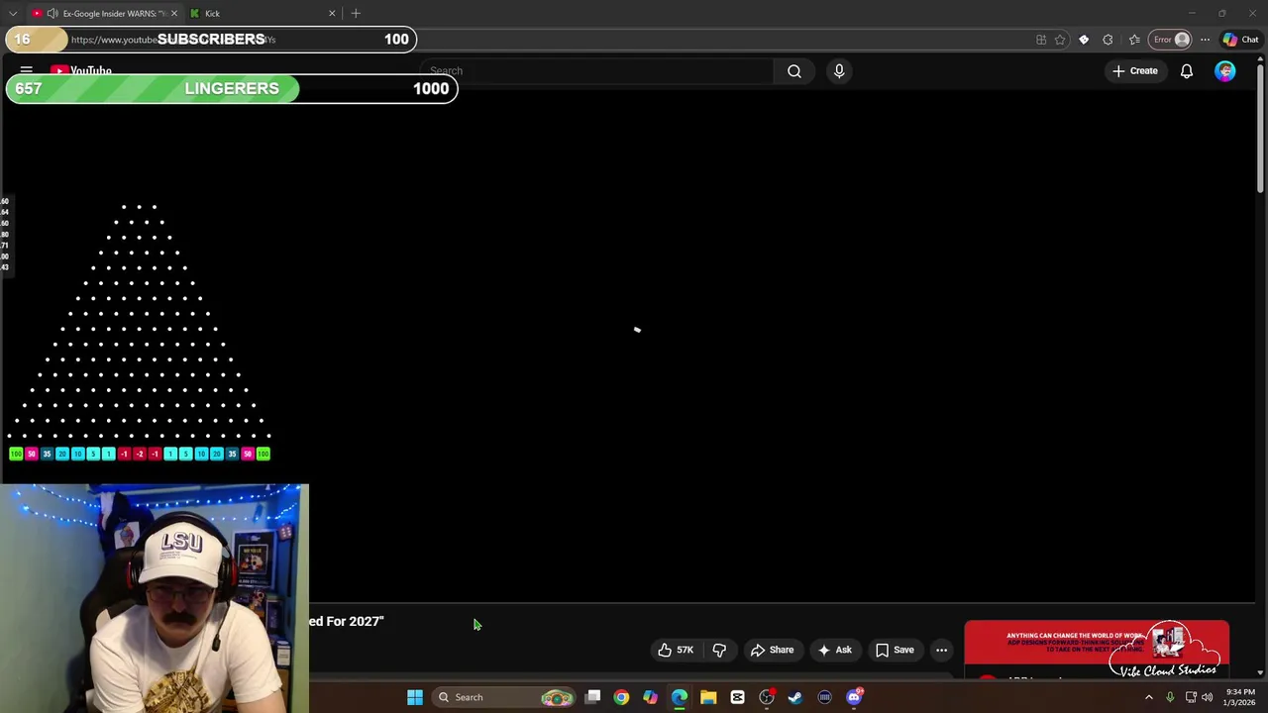The height and width of the screenshot is (713, 1268).
Task: Switch to Microsoft Edge on the taskbar
Action: pyautogui.click(x=680, y=697)
